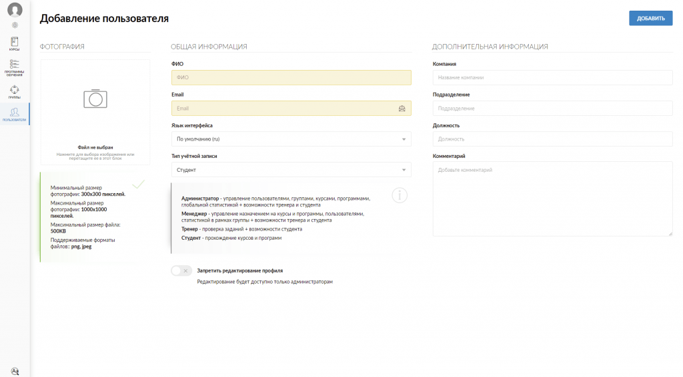
Task: Open Программы обучения section
Action: (15, 68)
